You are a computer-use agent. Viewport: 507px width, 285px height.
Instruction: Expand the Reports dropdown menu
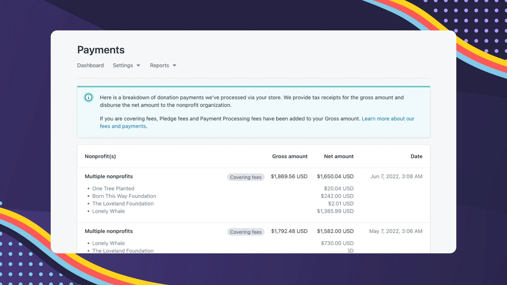[163, 65]
